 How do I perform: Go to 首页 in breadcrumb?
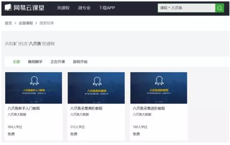[x=8, y=23]
